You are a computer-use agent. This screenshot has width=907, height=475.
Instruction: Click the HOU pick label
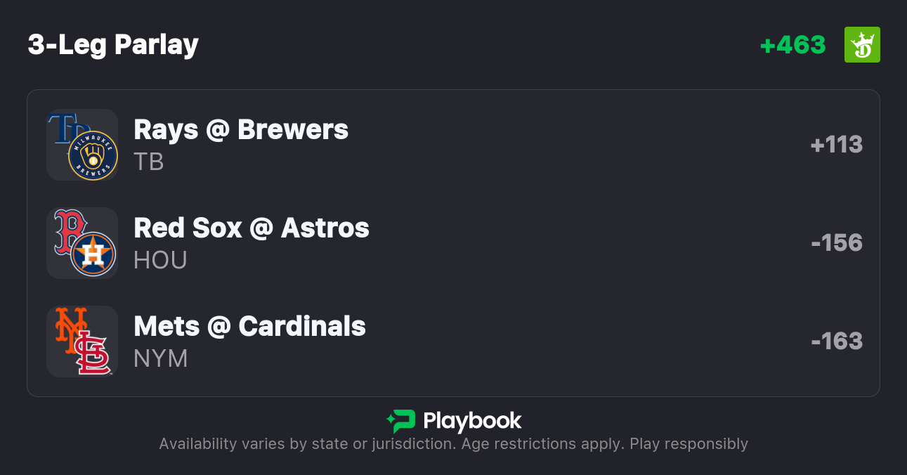[x=160, y=261]
